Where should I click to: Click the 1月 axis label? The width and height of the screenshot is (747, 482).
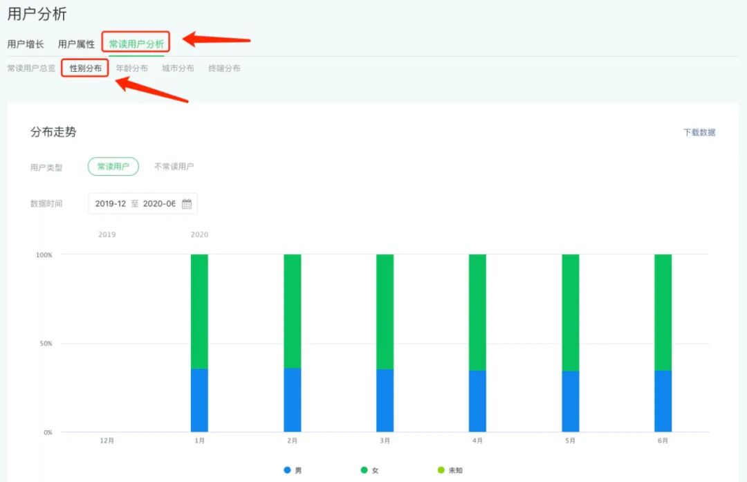coord(200,441)
